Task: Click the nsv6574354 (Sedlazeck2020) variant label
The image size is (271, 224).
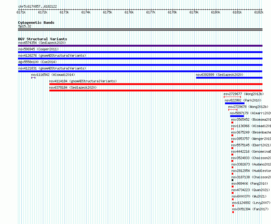Action: pyautogui.click(x=42, y=43)
